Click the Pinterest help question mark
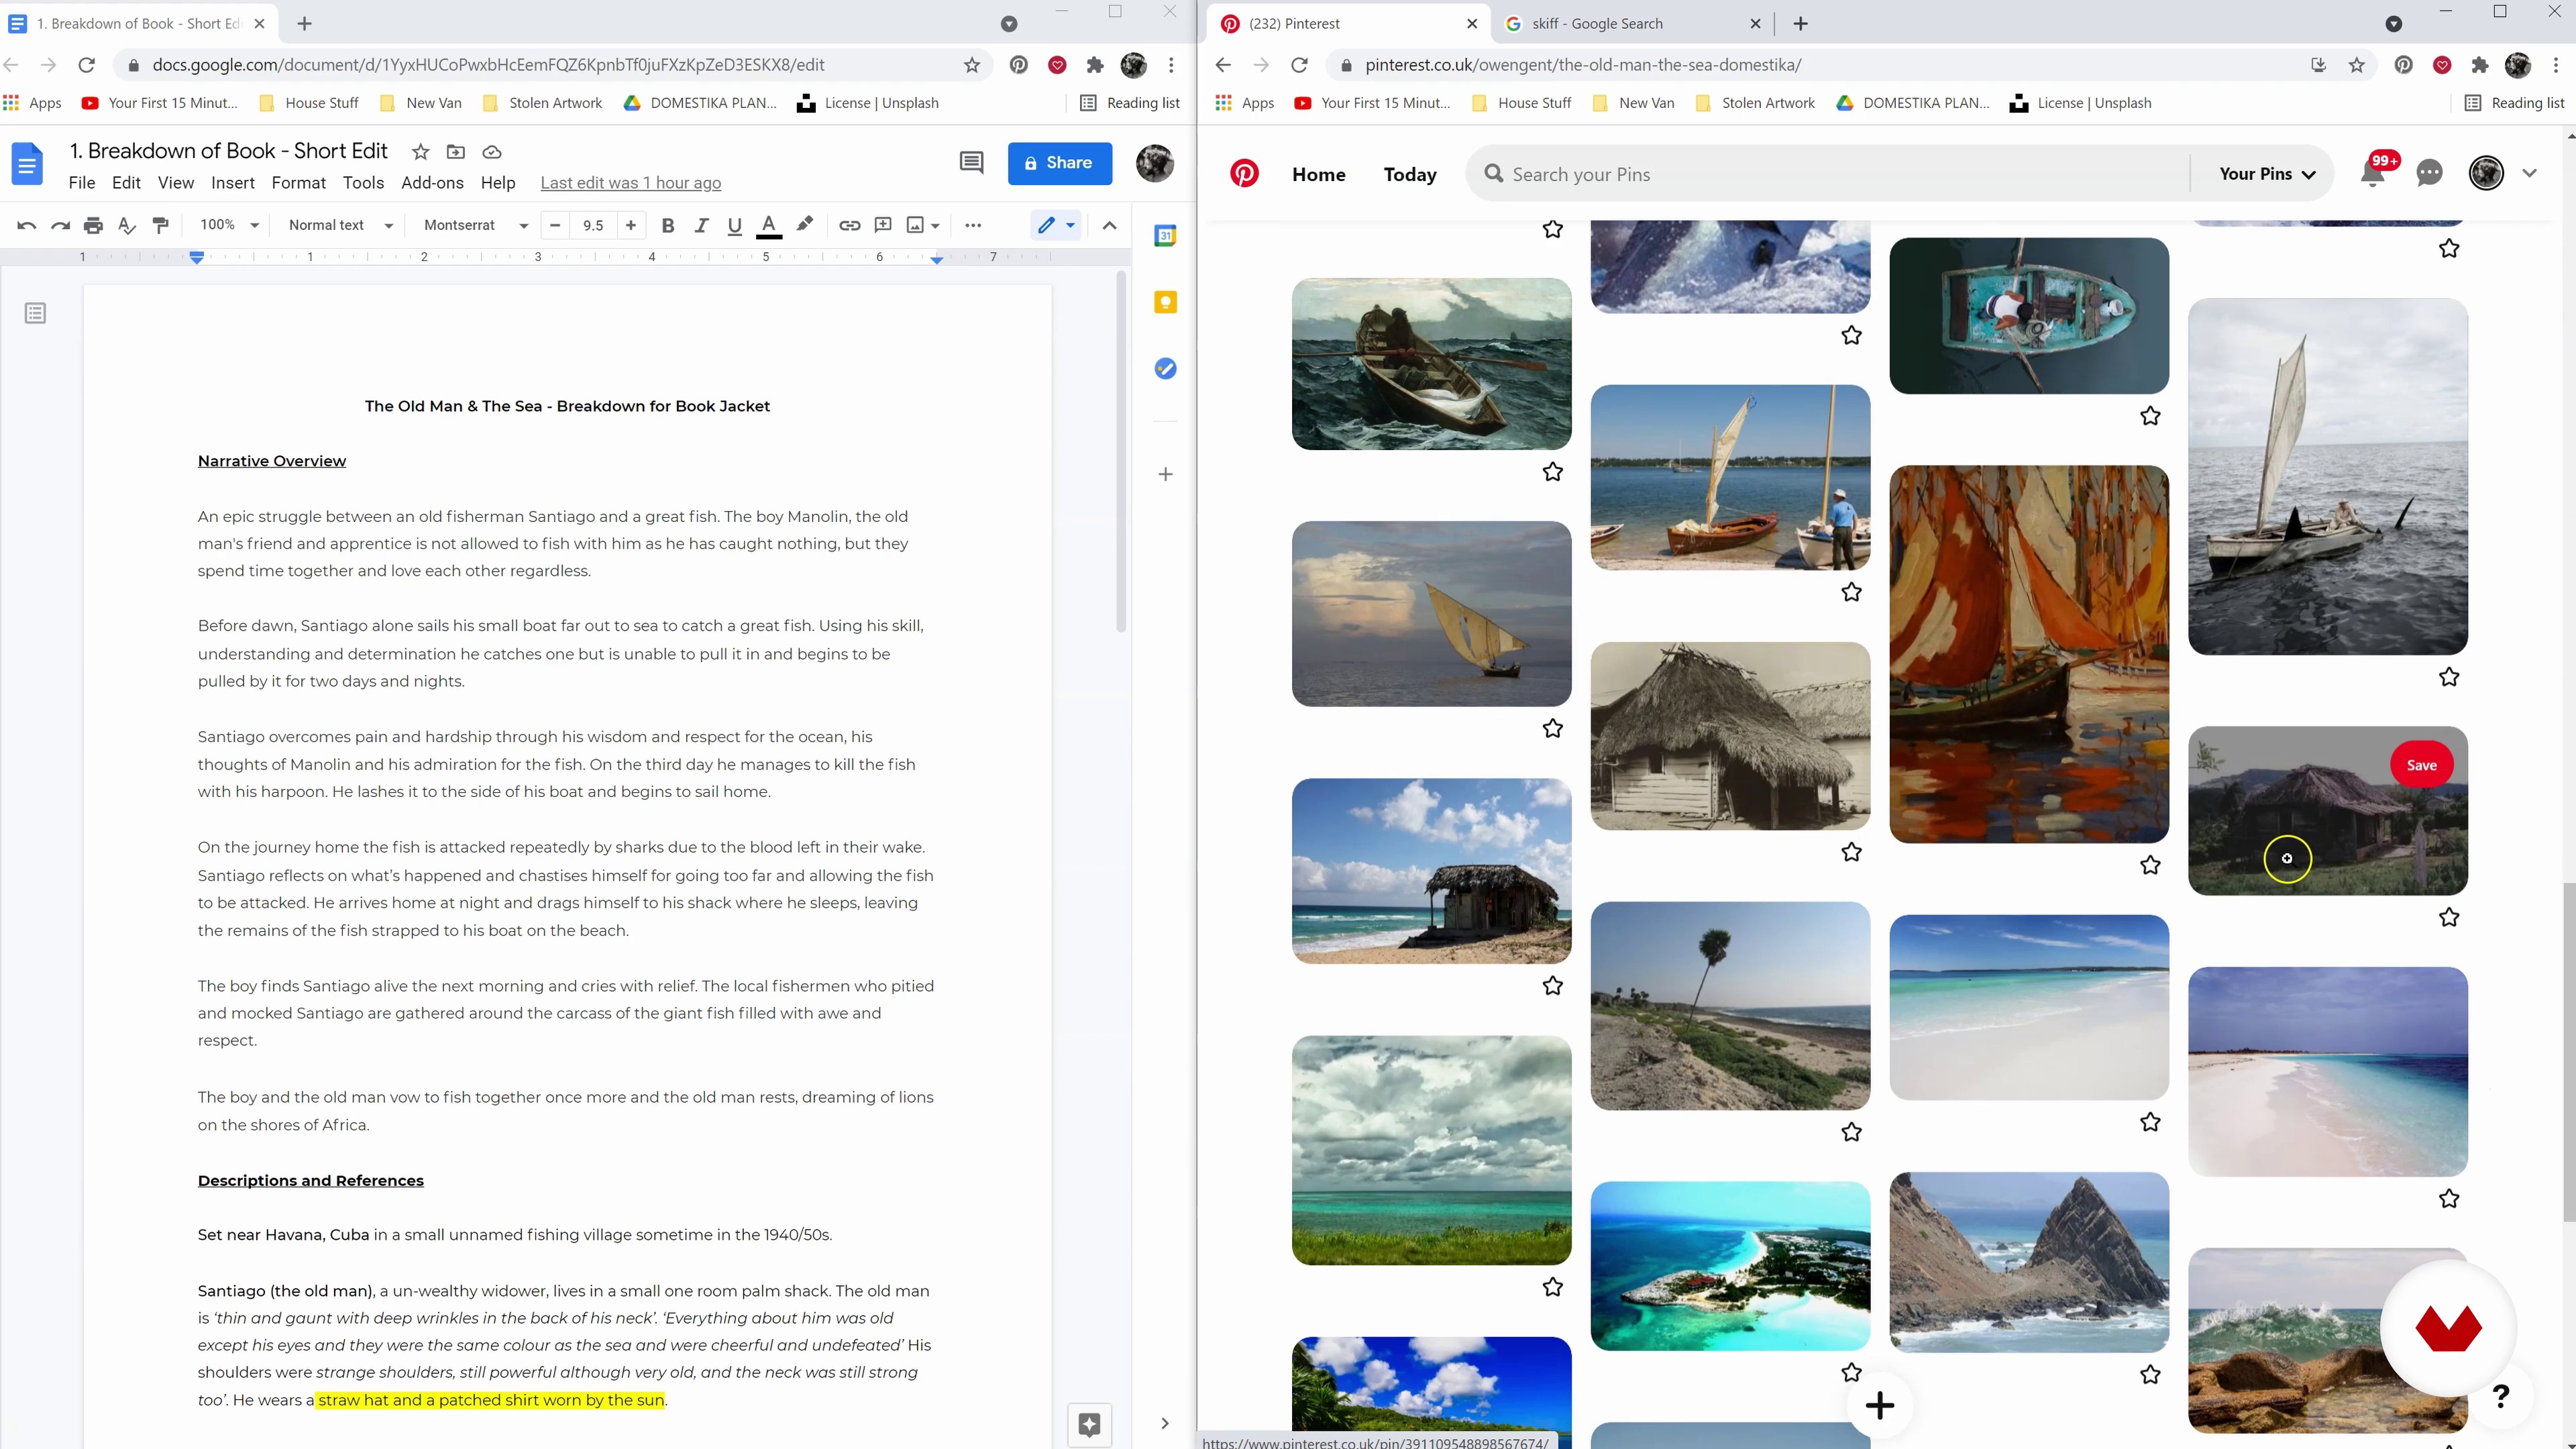 pos(2500,1395)
